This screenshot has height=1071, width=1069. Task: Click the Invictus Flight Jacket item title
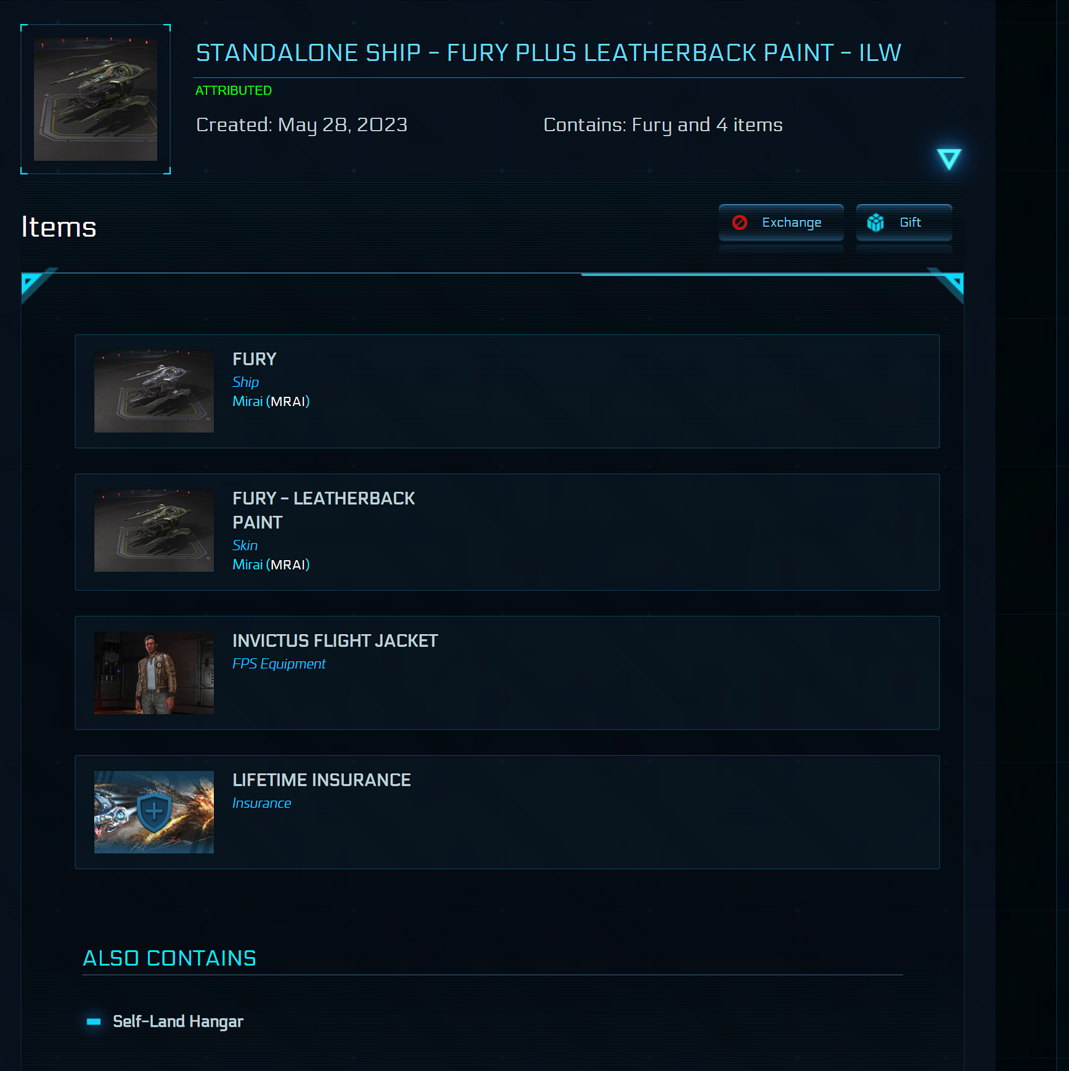335,641
